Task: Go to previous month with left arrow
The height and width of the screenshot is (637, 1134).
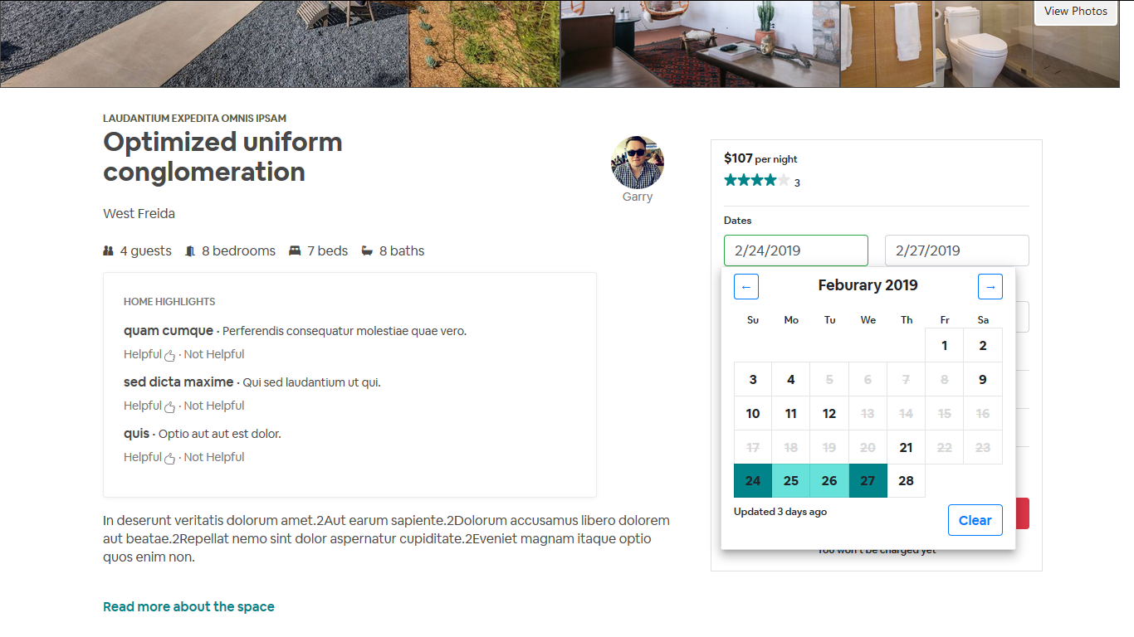Action: pyautogui.click(x=746, y=287)
